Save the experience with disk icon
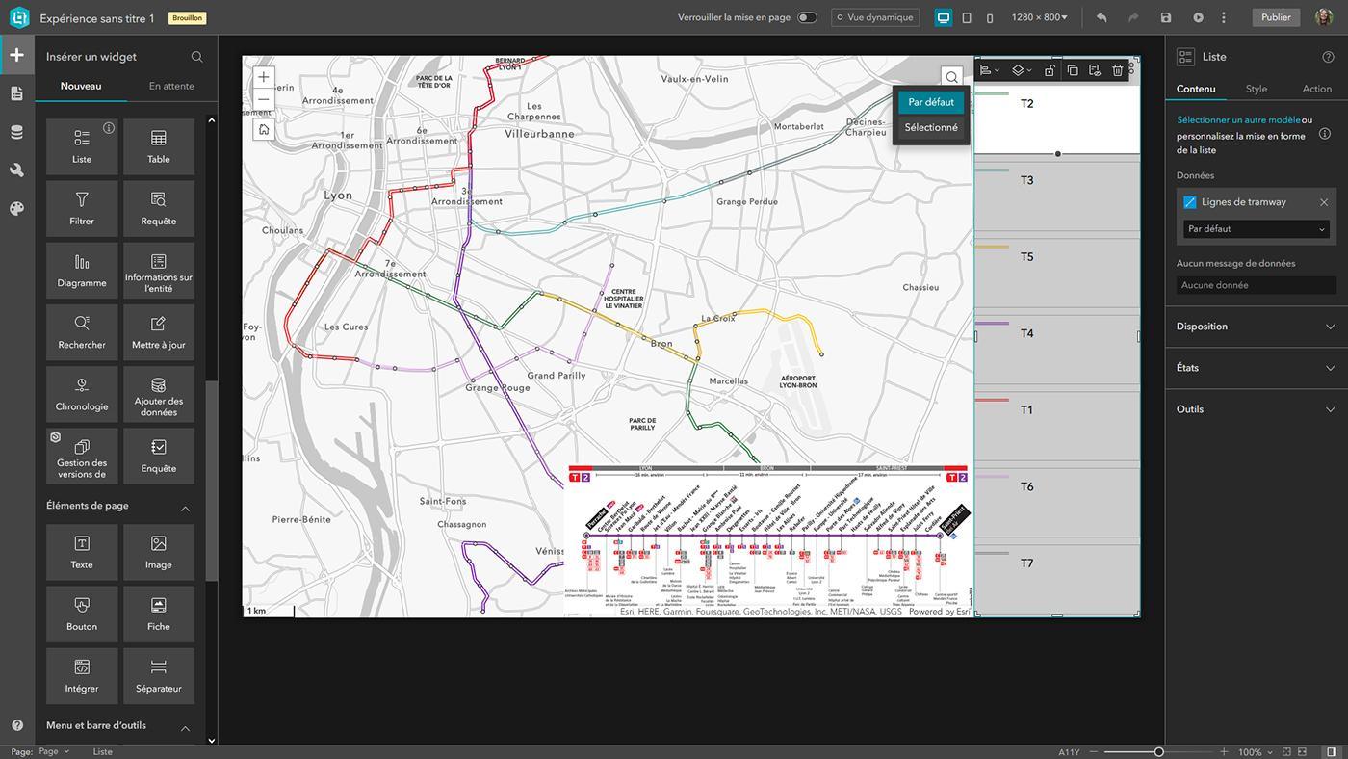Image resolution: width=1348 pixels, height=759 pixels. point(1166,17)
